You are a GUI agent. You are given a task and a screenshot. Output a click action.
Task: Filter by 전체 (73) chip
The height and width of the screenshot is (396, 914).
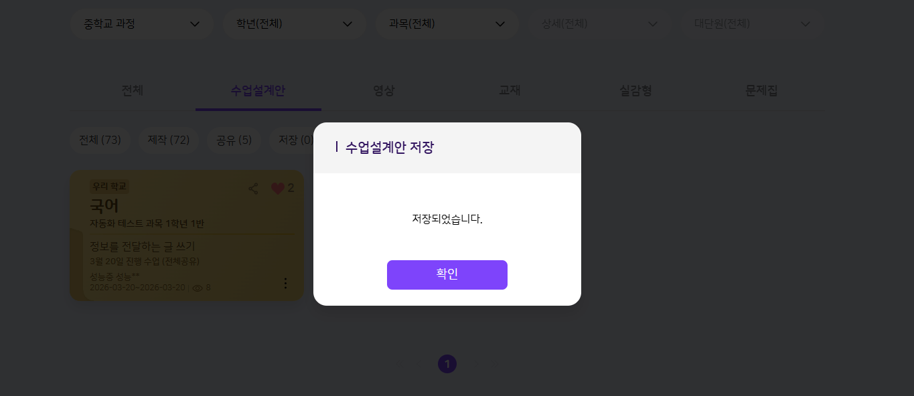[100, 140]
